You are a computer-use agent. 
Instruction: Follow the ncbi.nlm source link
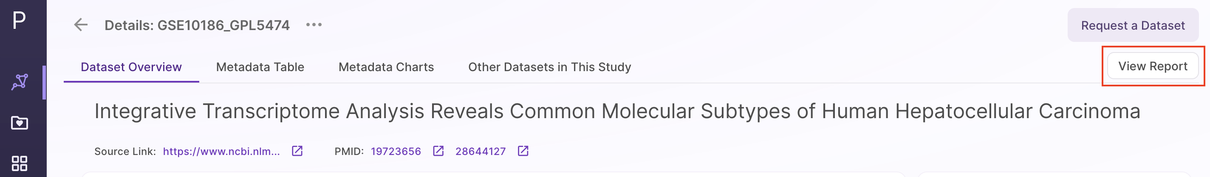click(221, 151)
